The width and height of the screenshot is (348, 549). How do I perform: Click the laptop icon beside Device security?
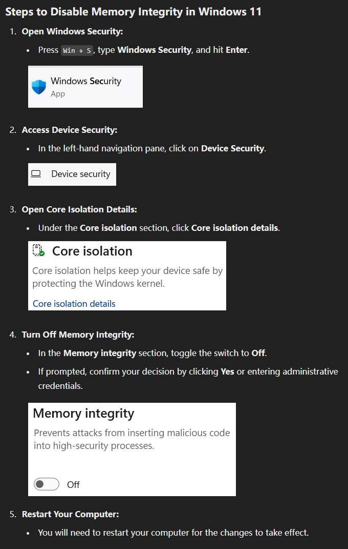point(36,174)
